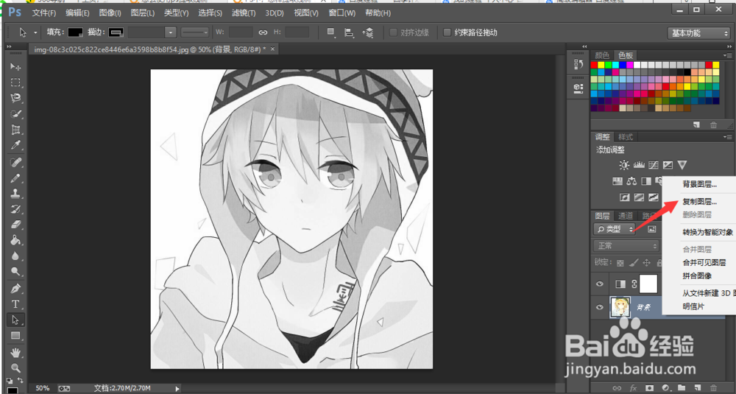Add a Color Balance adjustment
The width and height of the screenshot is (736, 394).
[x=631, y=181]
